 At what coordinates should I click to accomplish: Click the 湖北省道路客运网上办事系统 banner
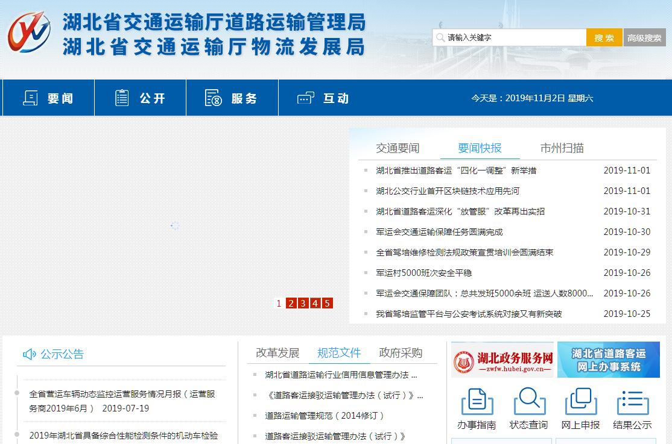pos(609,360)
